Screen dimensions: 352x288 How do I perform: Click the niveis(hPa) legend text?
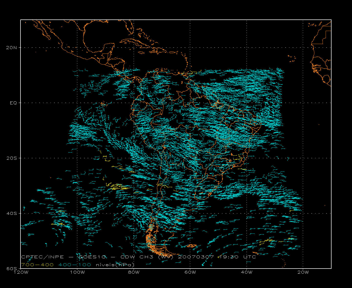115,265
